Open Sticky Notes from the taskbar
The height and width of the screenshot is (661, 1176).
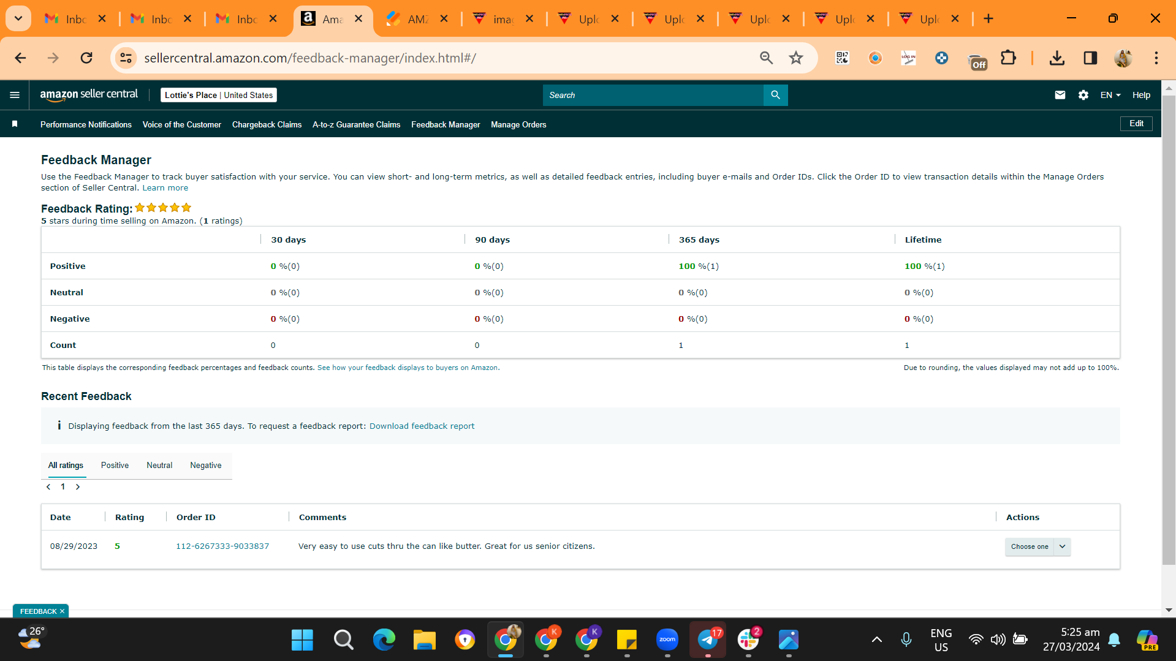point(626,640)
